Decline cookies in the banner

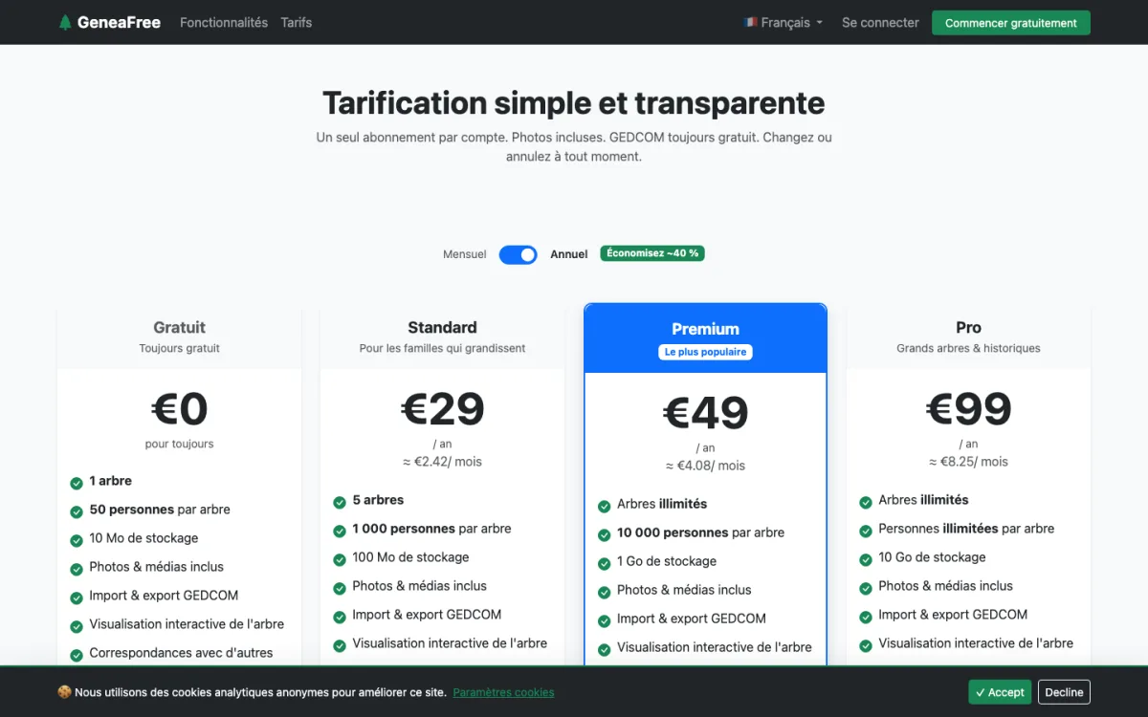pos(1064,692)
